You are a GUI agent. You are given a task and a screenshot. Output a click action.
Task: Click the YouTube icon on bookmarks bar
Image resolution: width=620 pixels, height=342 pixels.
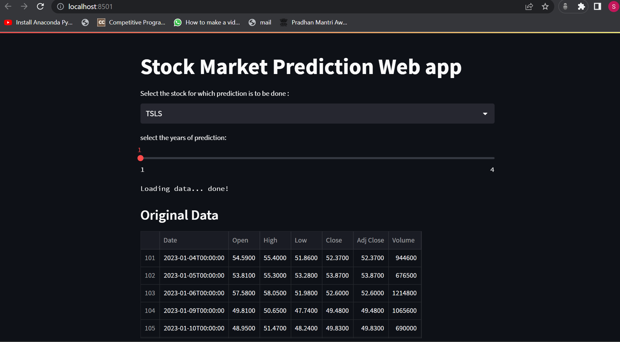tap(8, 22)
